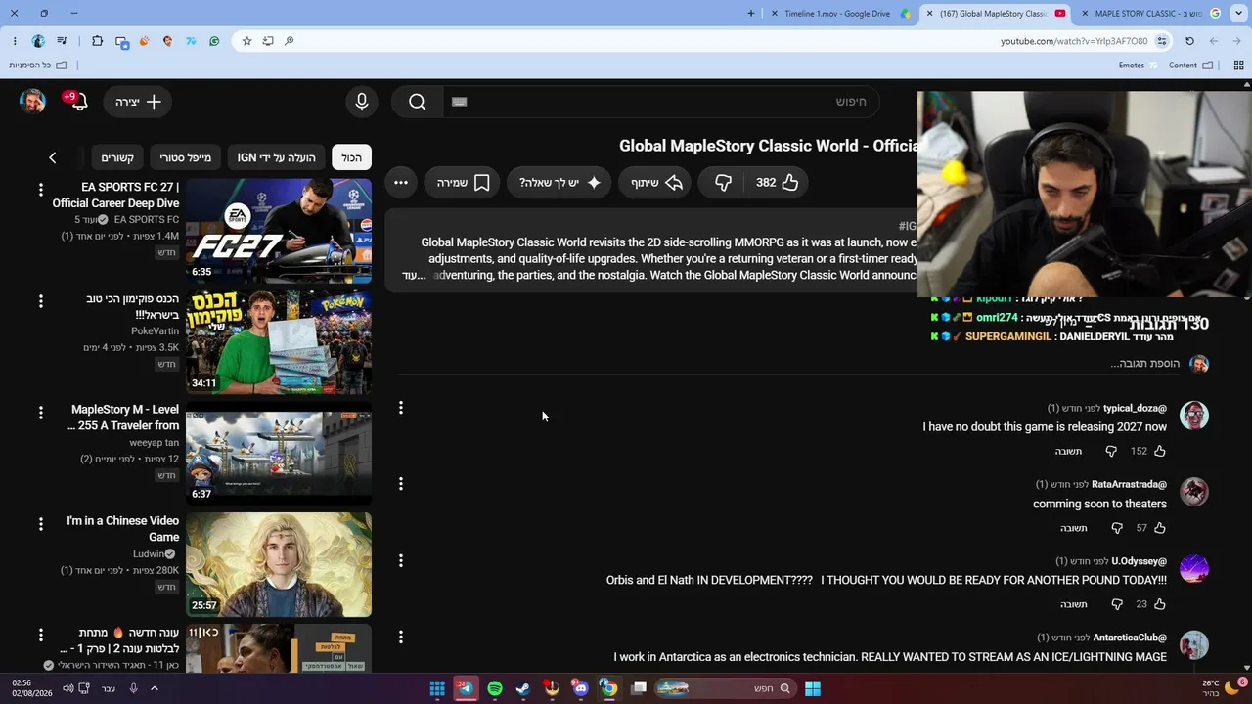Viewport: 1252px width, 704px height.
Task: Open the Ask a question sparkle button
Action: click(x=560, y=183)
